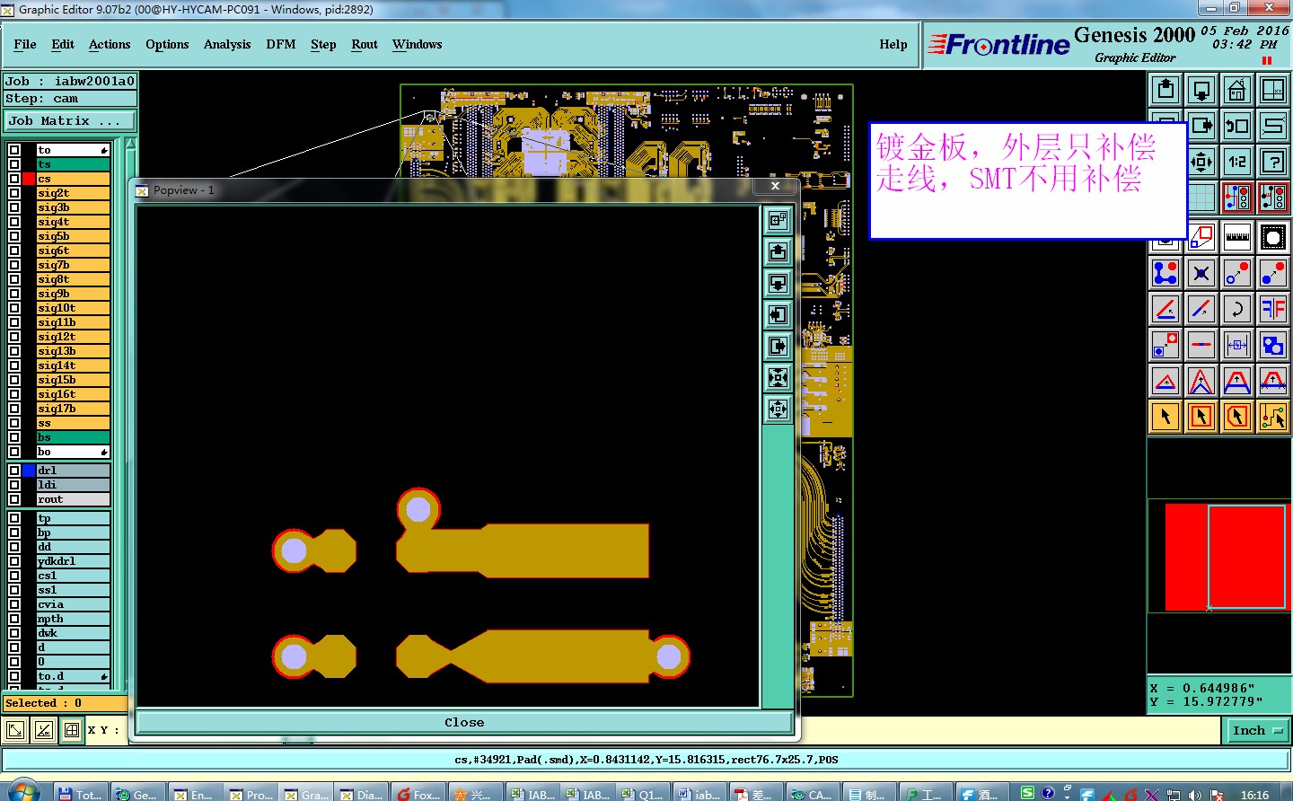Click the system clock showing 16:16
This screenshot has height=801, width=1293.
[1254, 795]
